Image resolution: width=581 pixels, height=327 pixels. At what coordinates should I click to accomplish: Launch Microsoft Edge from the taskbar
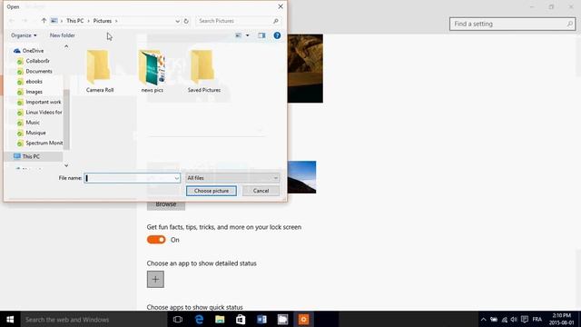coord(199,319)
